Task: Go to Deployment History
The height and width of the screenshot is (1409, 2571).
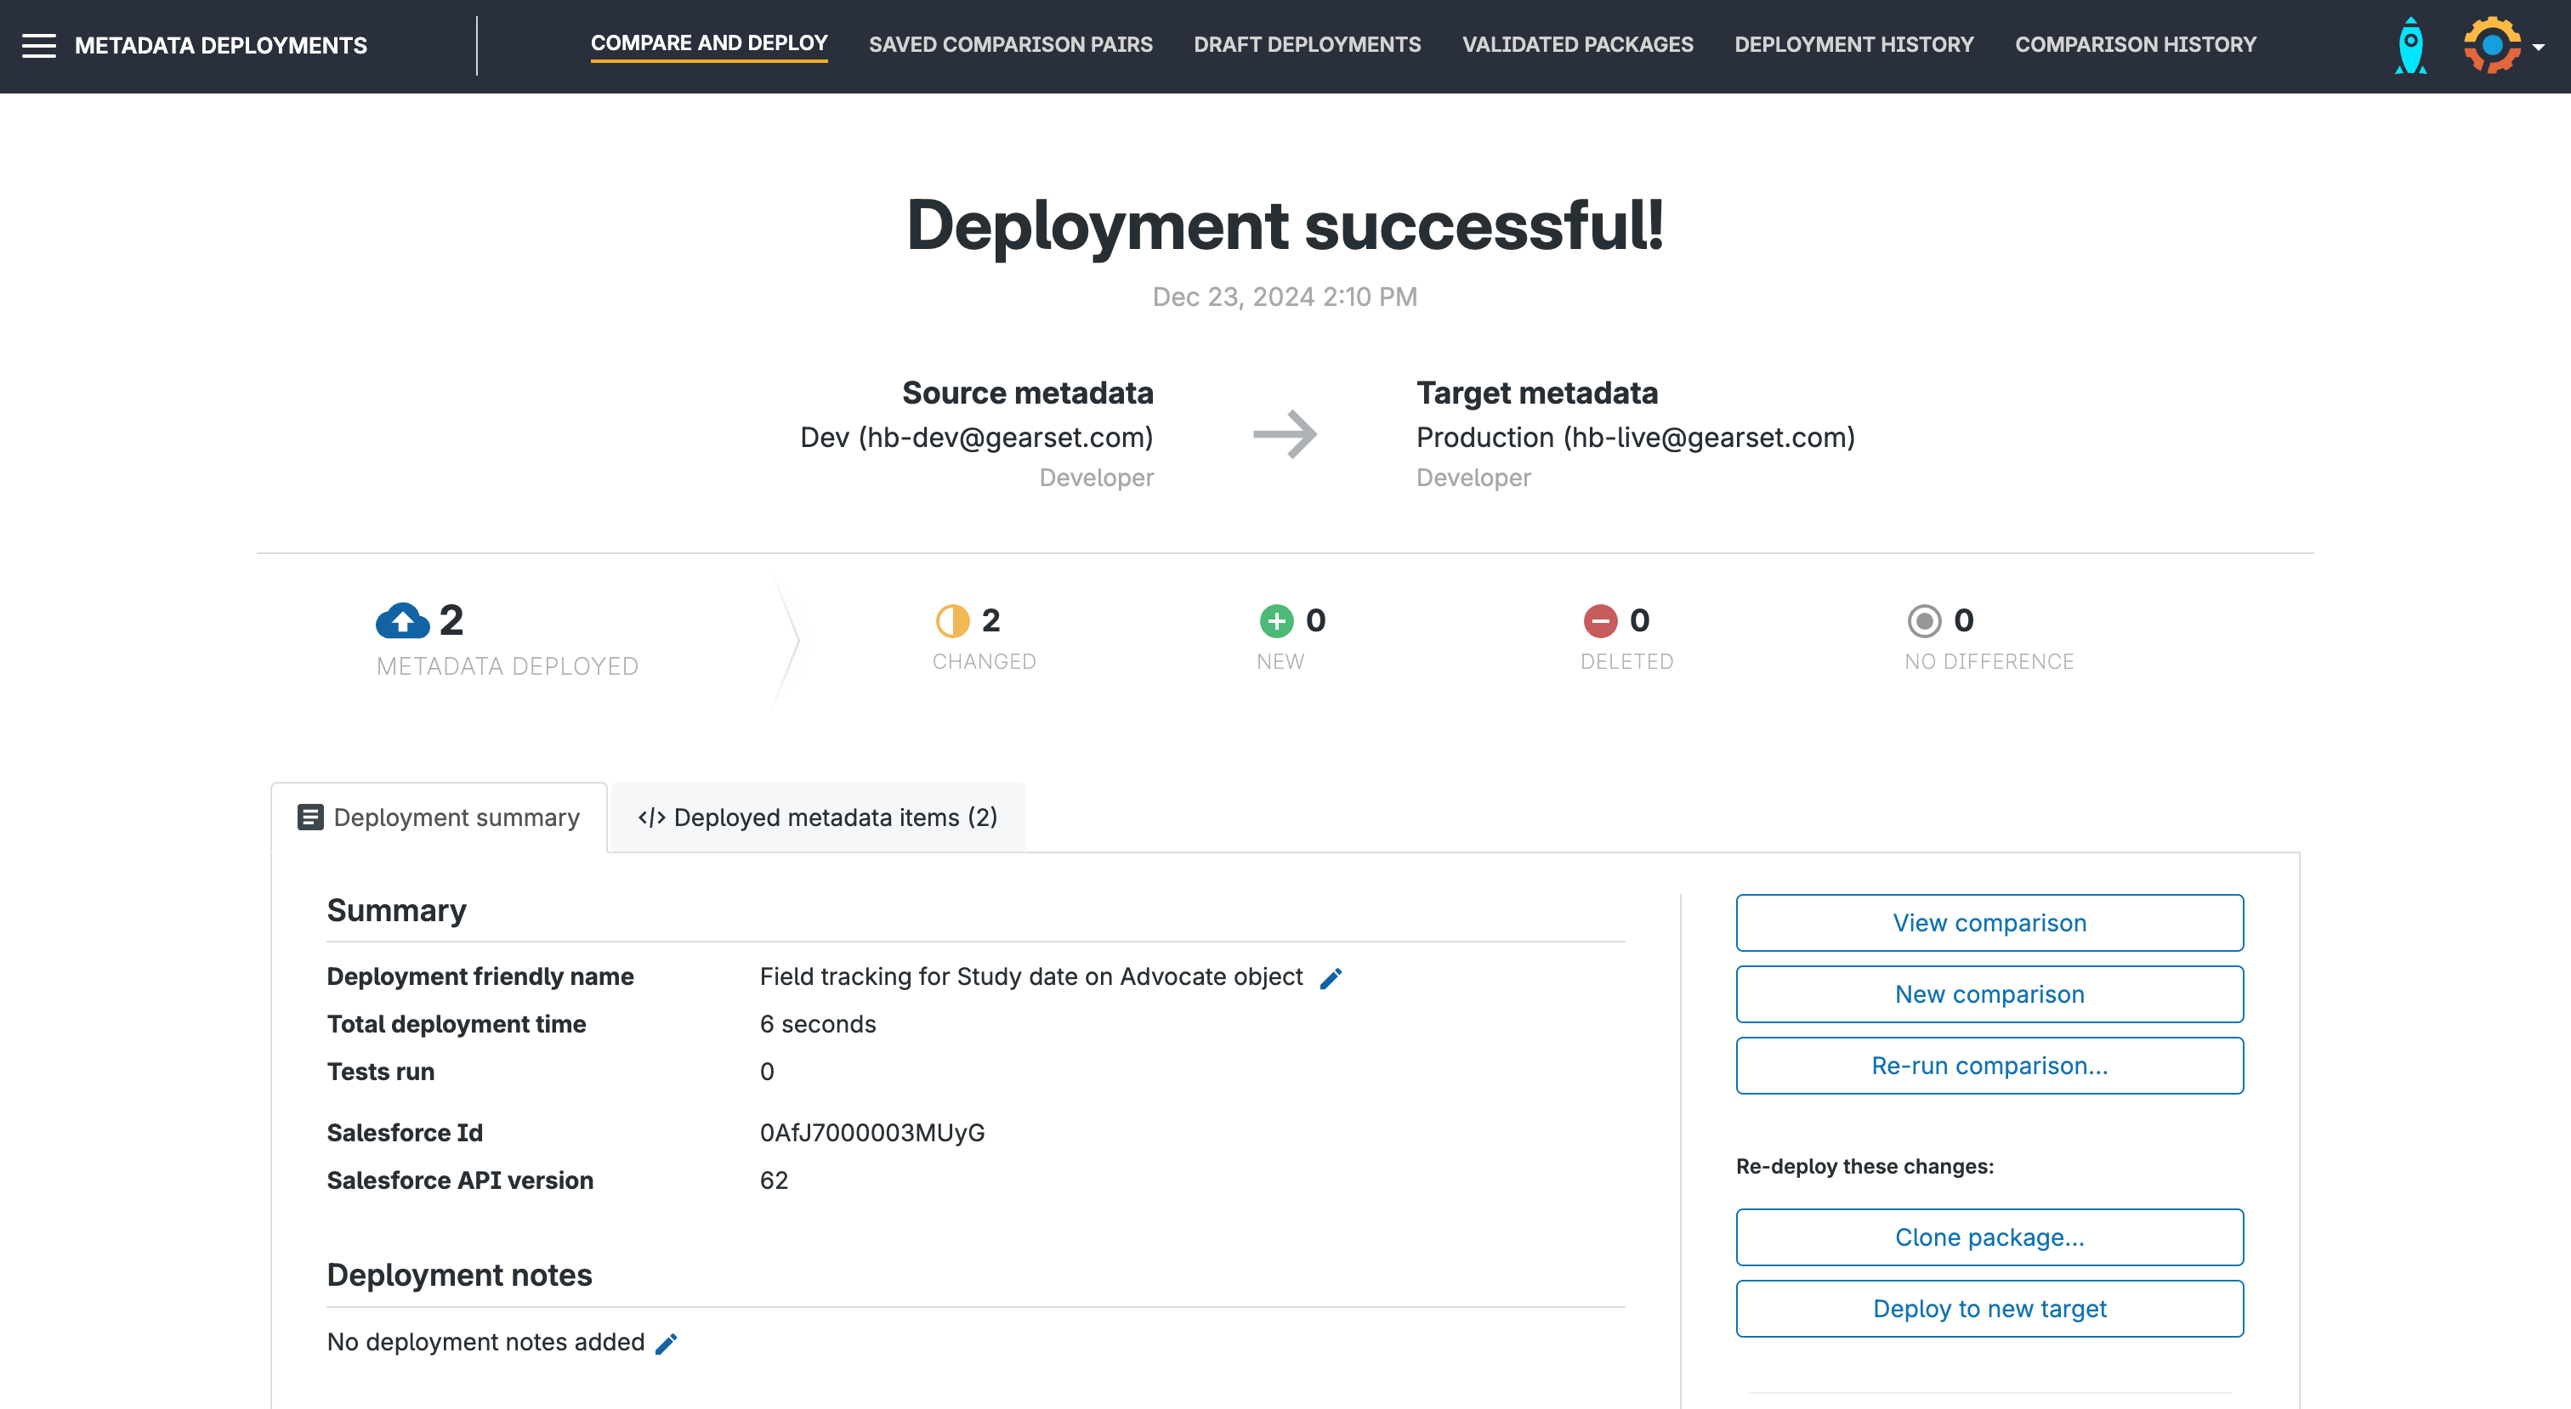Action: (1853, 45)
